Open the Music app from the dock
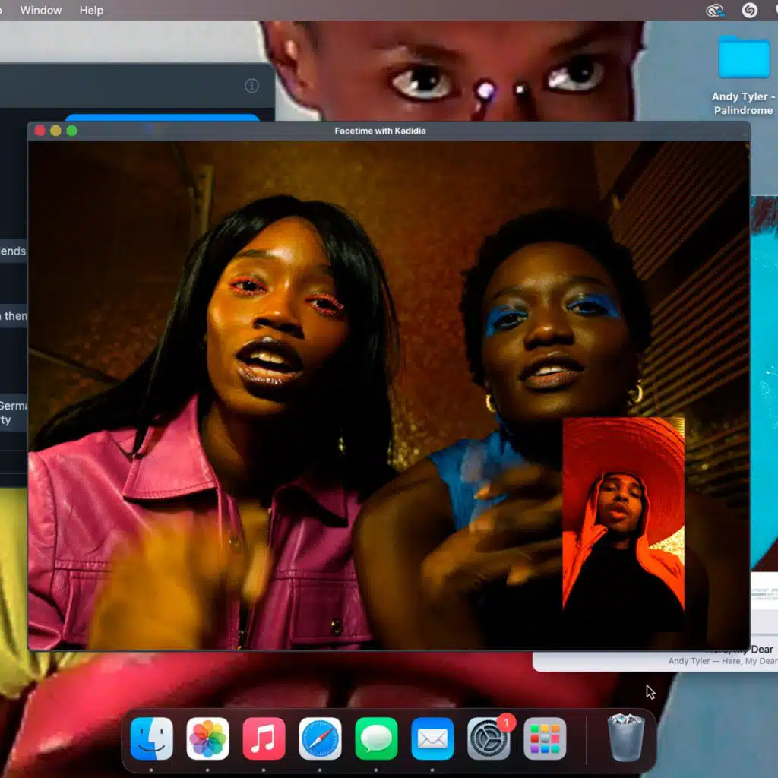This screenshot has height=778, width=778. pos(264,738)
